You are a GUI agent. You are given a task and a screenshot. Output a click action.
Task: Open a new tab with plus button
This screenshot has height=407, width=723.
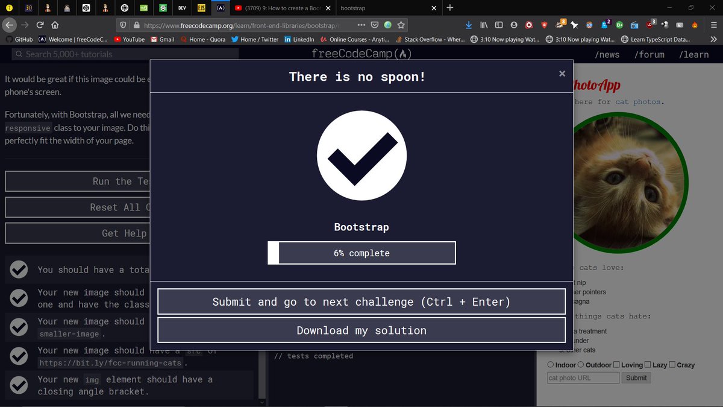pyautogui.click(x=450, y=8)
